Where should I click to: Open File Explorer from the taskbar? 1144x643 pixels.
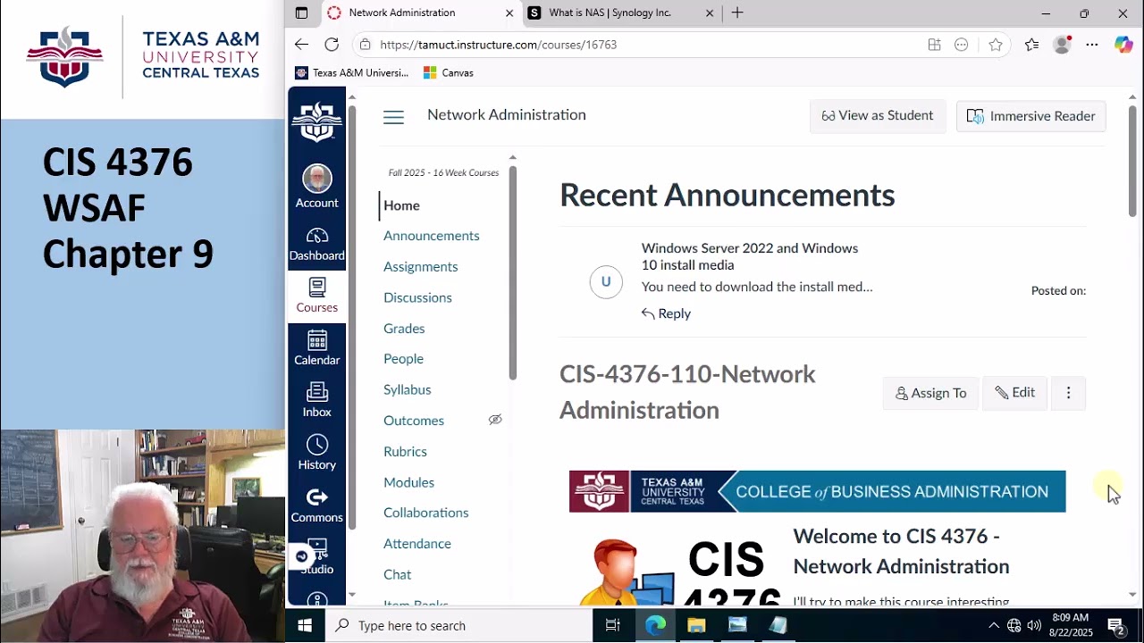696,625
